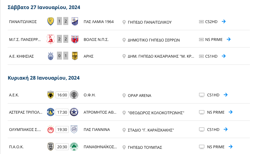Screen dimensions: 254x154
Task: Click the AEK yellow eagle crest
Action: [x=51, y=95]
